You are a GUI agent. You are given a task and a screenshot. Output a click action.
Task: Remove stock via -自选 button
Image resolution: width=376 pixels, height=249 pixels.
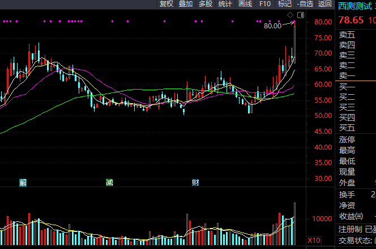tap(305, 4)
